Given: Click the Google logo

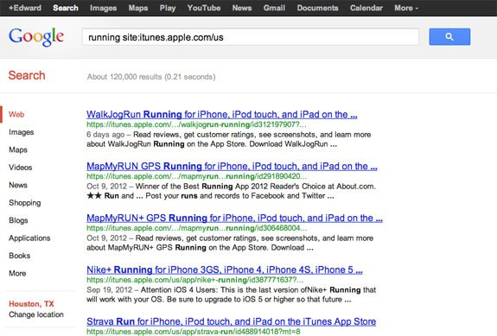Looking at the screenshot, I should 36,37.
